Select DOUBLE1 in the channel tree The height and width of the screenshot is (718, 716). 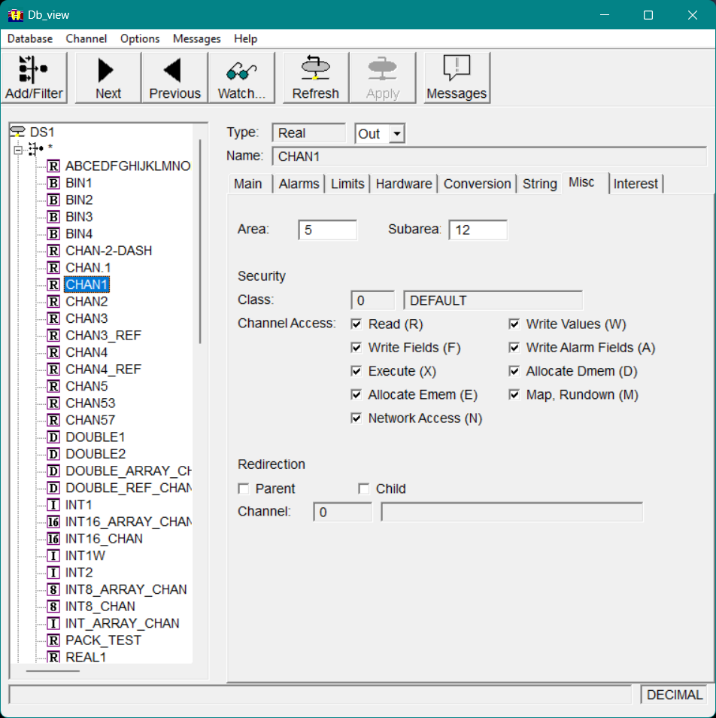[96, 437]
